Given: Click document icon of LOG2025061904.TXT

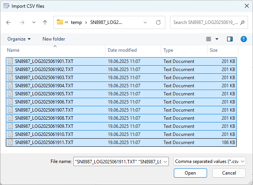Looking at the screenshot, I should tap(10, 85).
